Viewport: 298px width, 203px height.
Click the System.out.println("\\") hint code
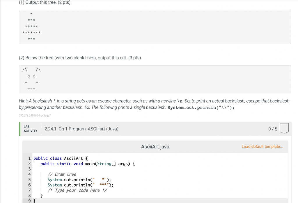pyautogui.click(x=201, y=107)
